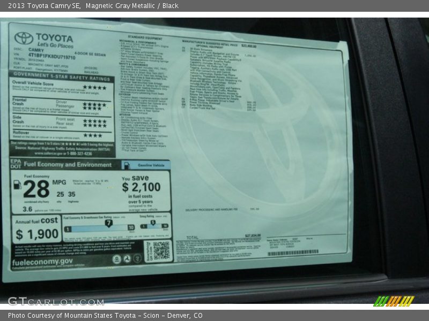Click the barcode at the sticker bottom

(293, 252)
